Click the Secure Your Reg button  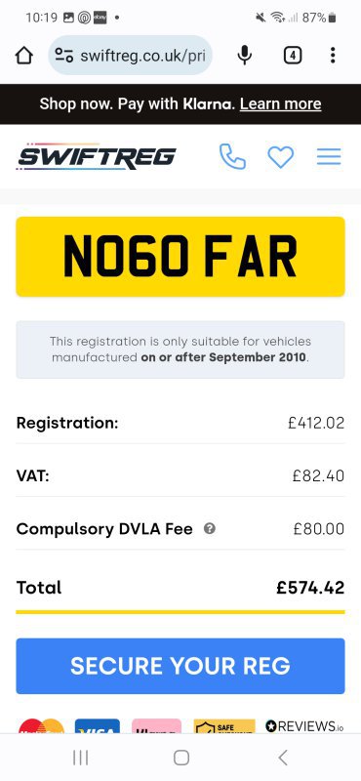click(x=180, y=666)
